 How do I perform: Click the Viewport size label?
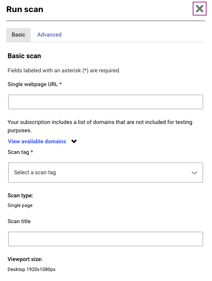click(25, 259)
